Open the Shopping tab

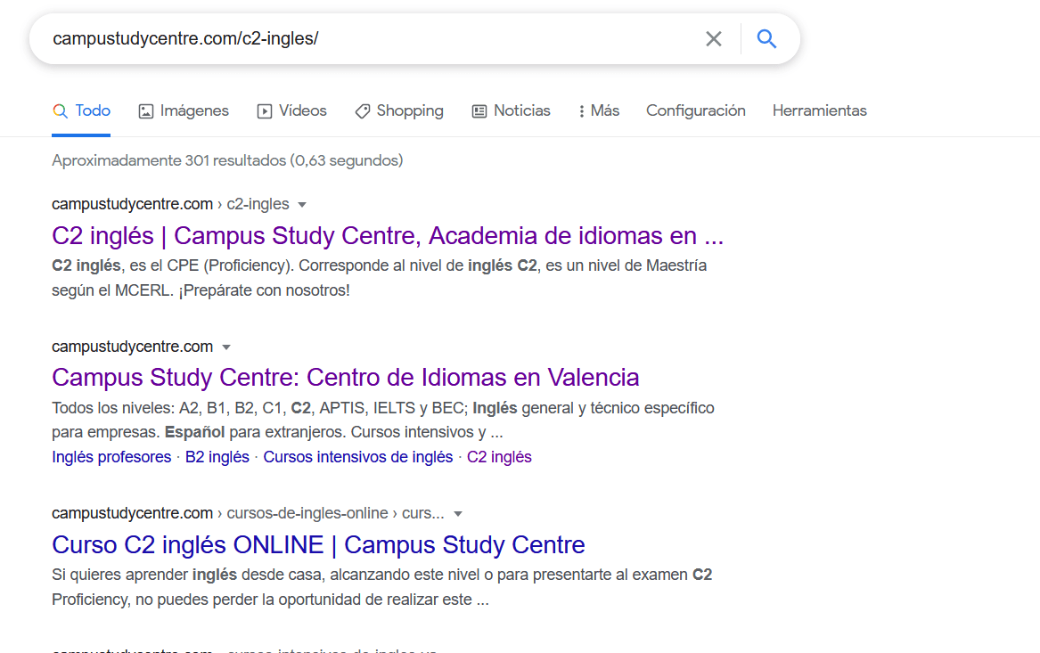point(399,110)
